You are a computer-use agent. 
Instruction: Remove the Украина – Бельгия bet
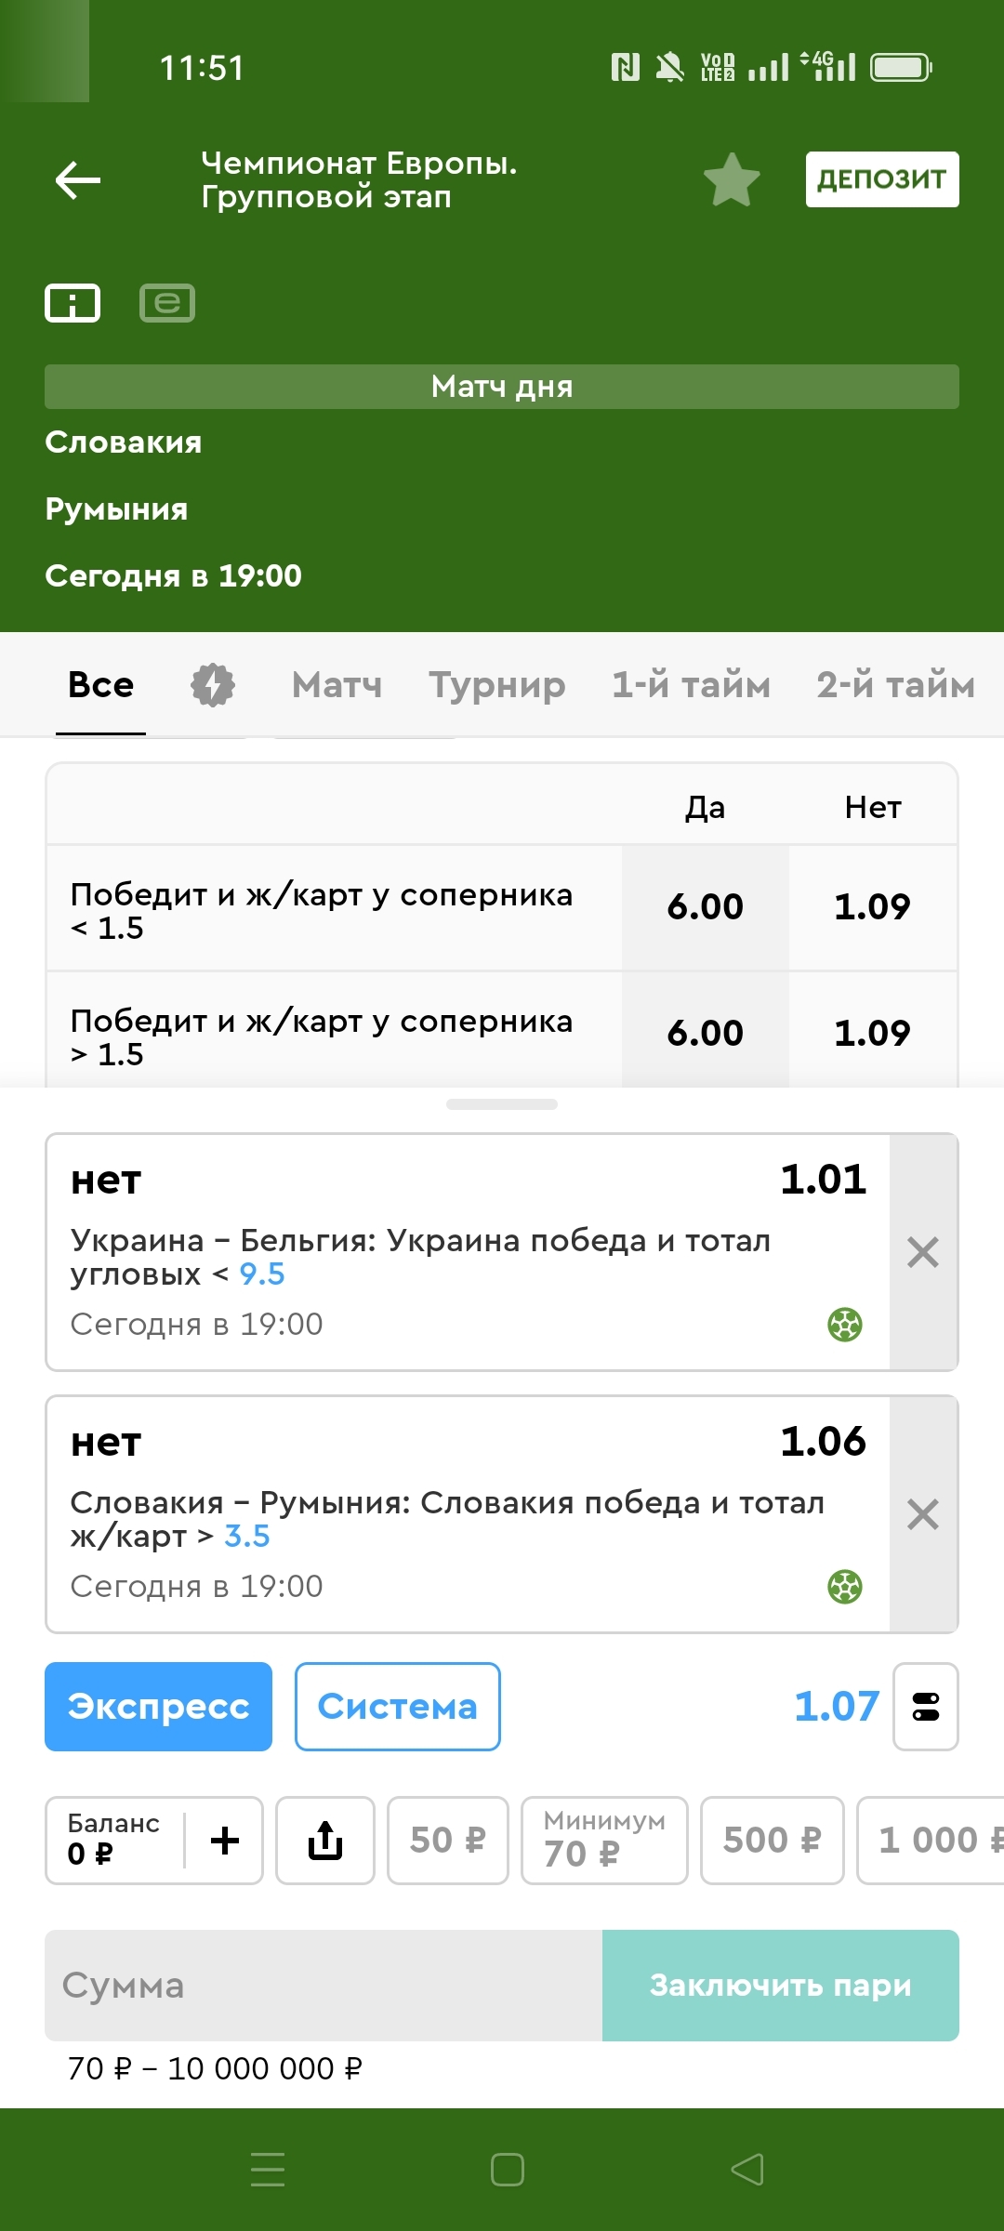(923, 1252)
